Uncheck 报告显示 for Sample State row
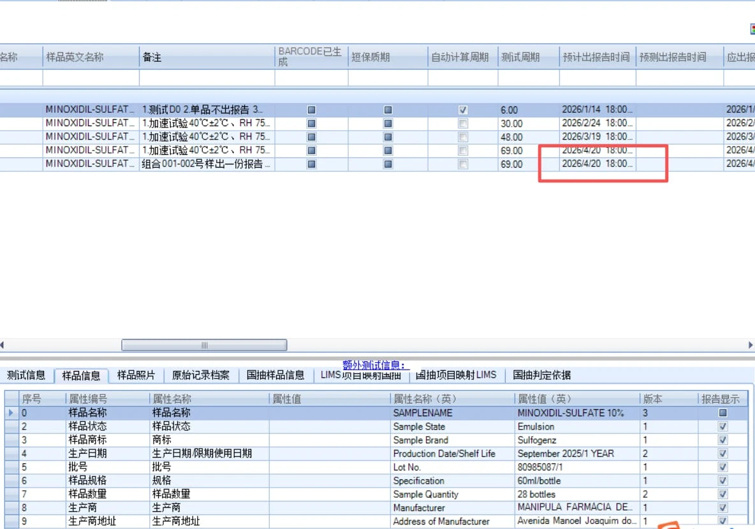Viewport: 755px width, 529px height. [x=722, y=426]
